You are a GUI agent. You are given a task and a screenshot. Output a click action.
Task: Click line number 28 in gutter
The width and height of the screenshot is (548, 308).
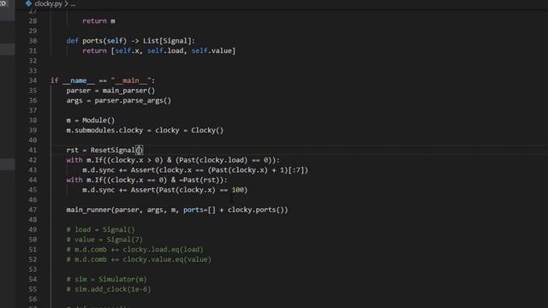click(x=33, y=21)
